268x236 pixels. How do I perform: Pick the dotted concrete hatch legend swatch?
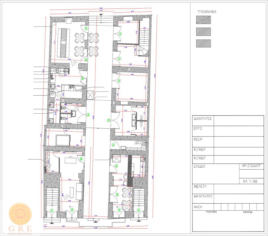pos(203,20)
